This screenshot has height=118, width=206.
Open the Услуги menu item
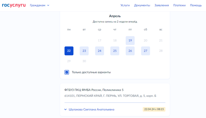(125, 5)
